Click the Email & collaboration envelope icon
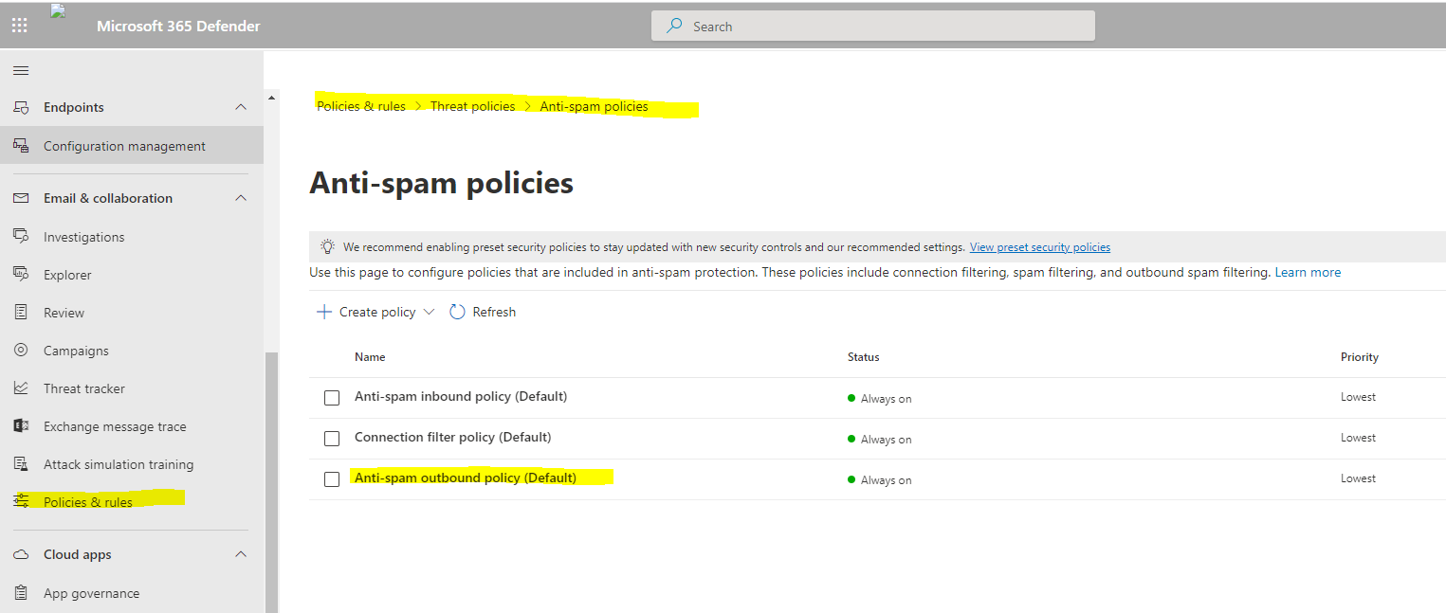The width and height of the screenshot is (1446, 613). [x=21, y=198]
